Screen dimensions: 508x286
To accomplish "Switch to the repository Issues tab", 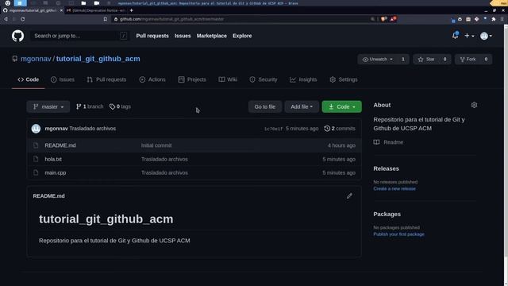I will pos(63,79).
